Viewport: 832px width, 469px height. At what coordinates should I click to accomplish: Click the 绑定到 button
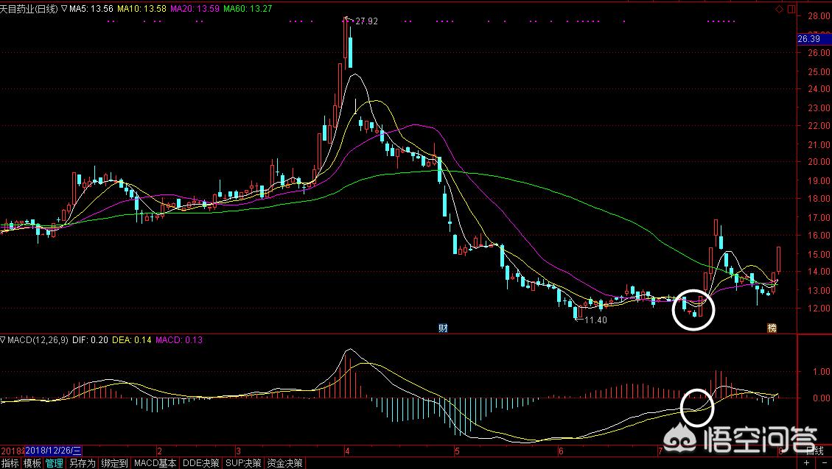pyautogui.click(x=114, y=463)
